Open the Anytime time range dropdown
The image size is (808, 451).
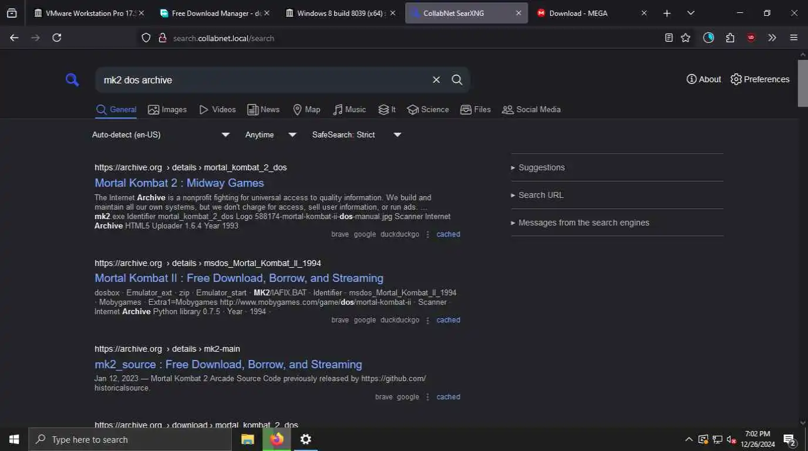[271, 134]
